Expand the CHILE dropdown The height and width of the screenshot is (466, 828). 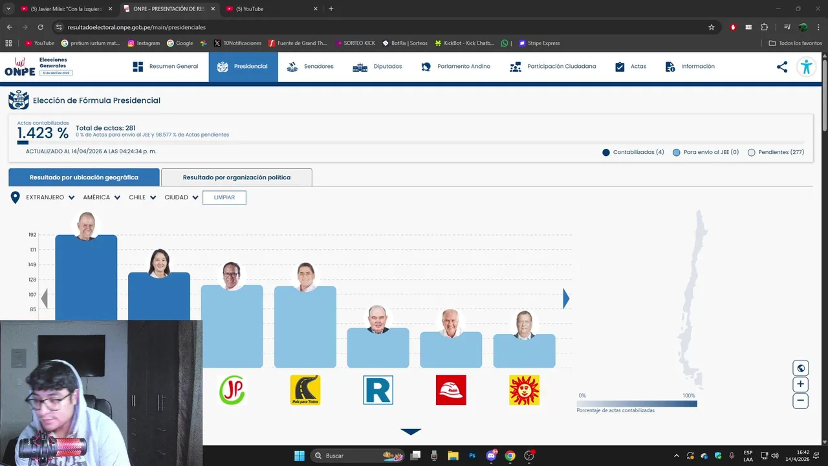(142, 197)
